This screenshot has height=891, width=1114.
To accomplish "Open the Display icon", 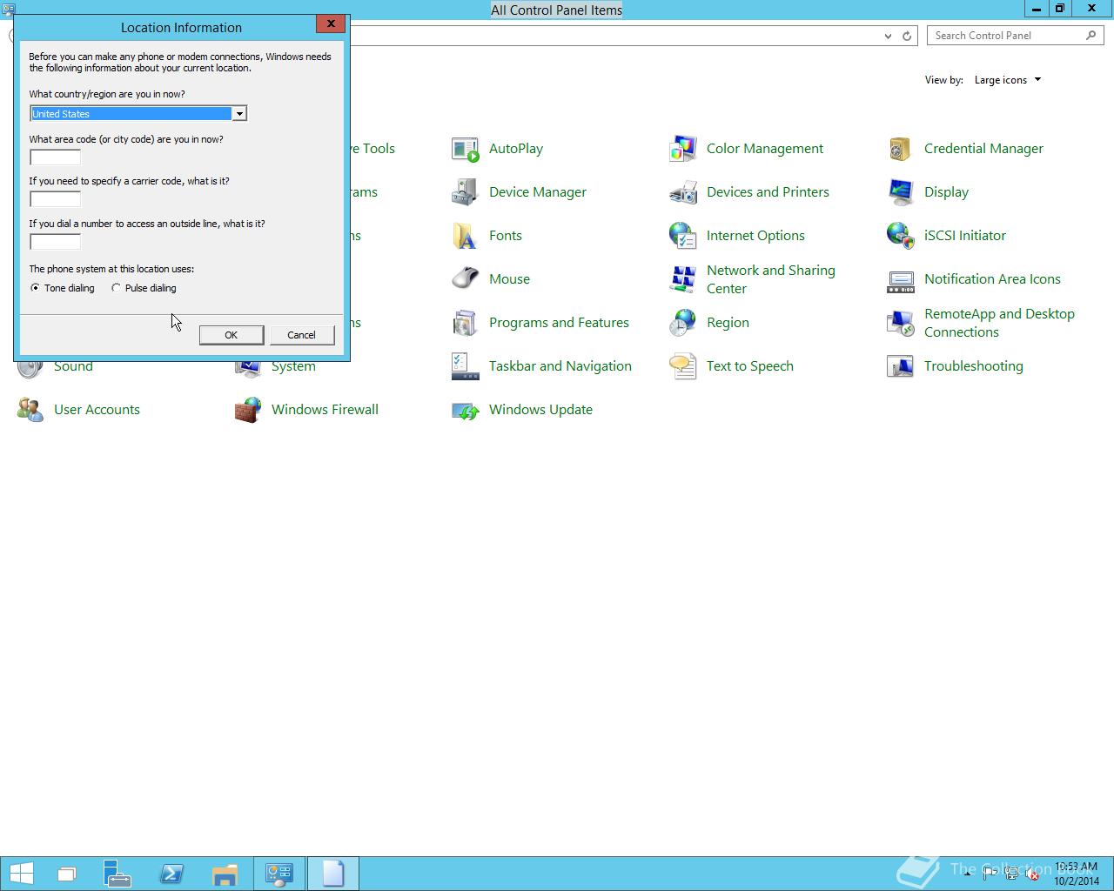I will tap(901, 192).
